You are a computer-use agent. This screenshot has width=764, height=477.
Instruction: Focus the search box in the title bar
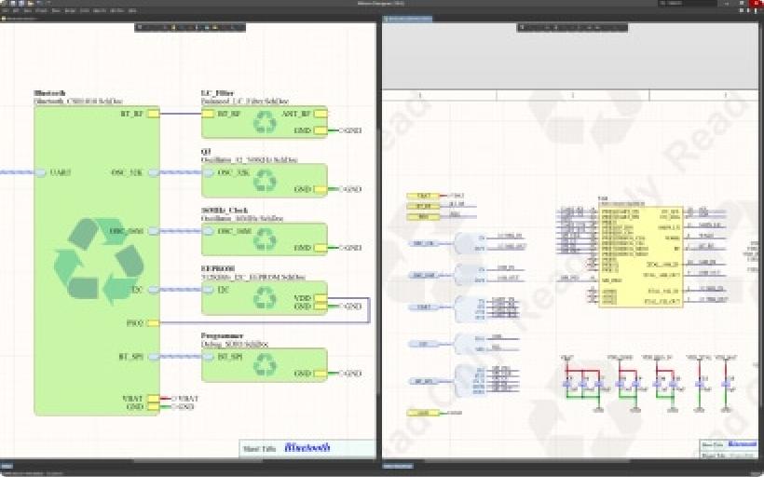click(x=687, y=3)
